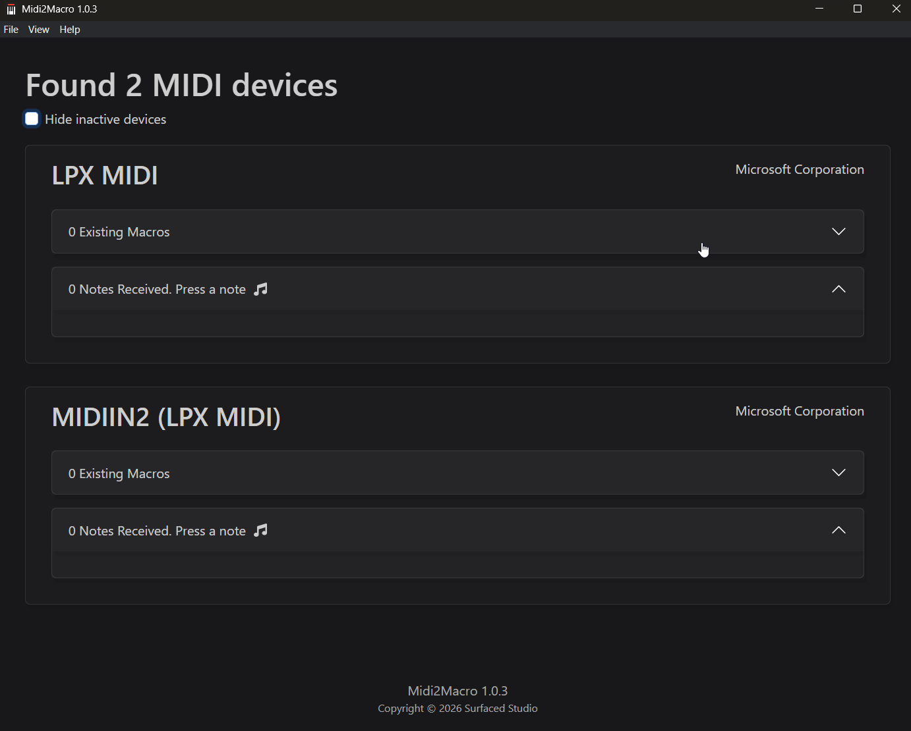Collapse MIDIIN2 Notes Received chevron
The image size is (911, 731).
coord(838,530)
